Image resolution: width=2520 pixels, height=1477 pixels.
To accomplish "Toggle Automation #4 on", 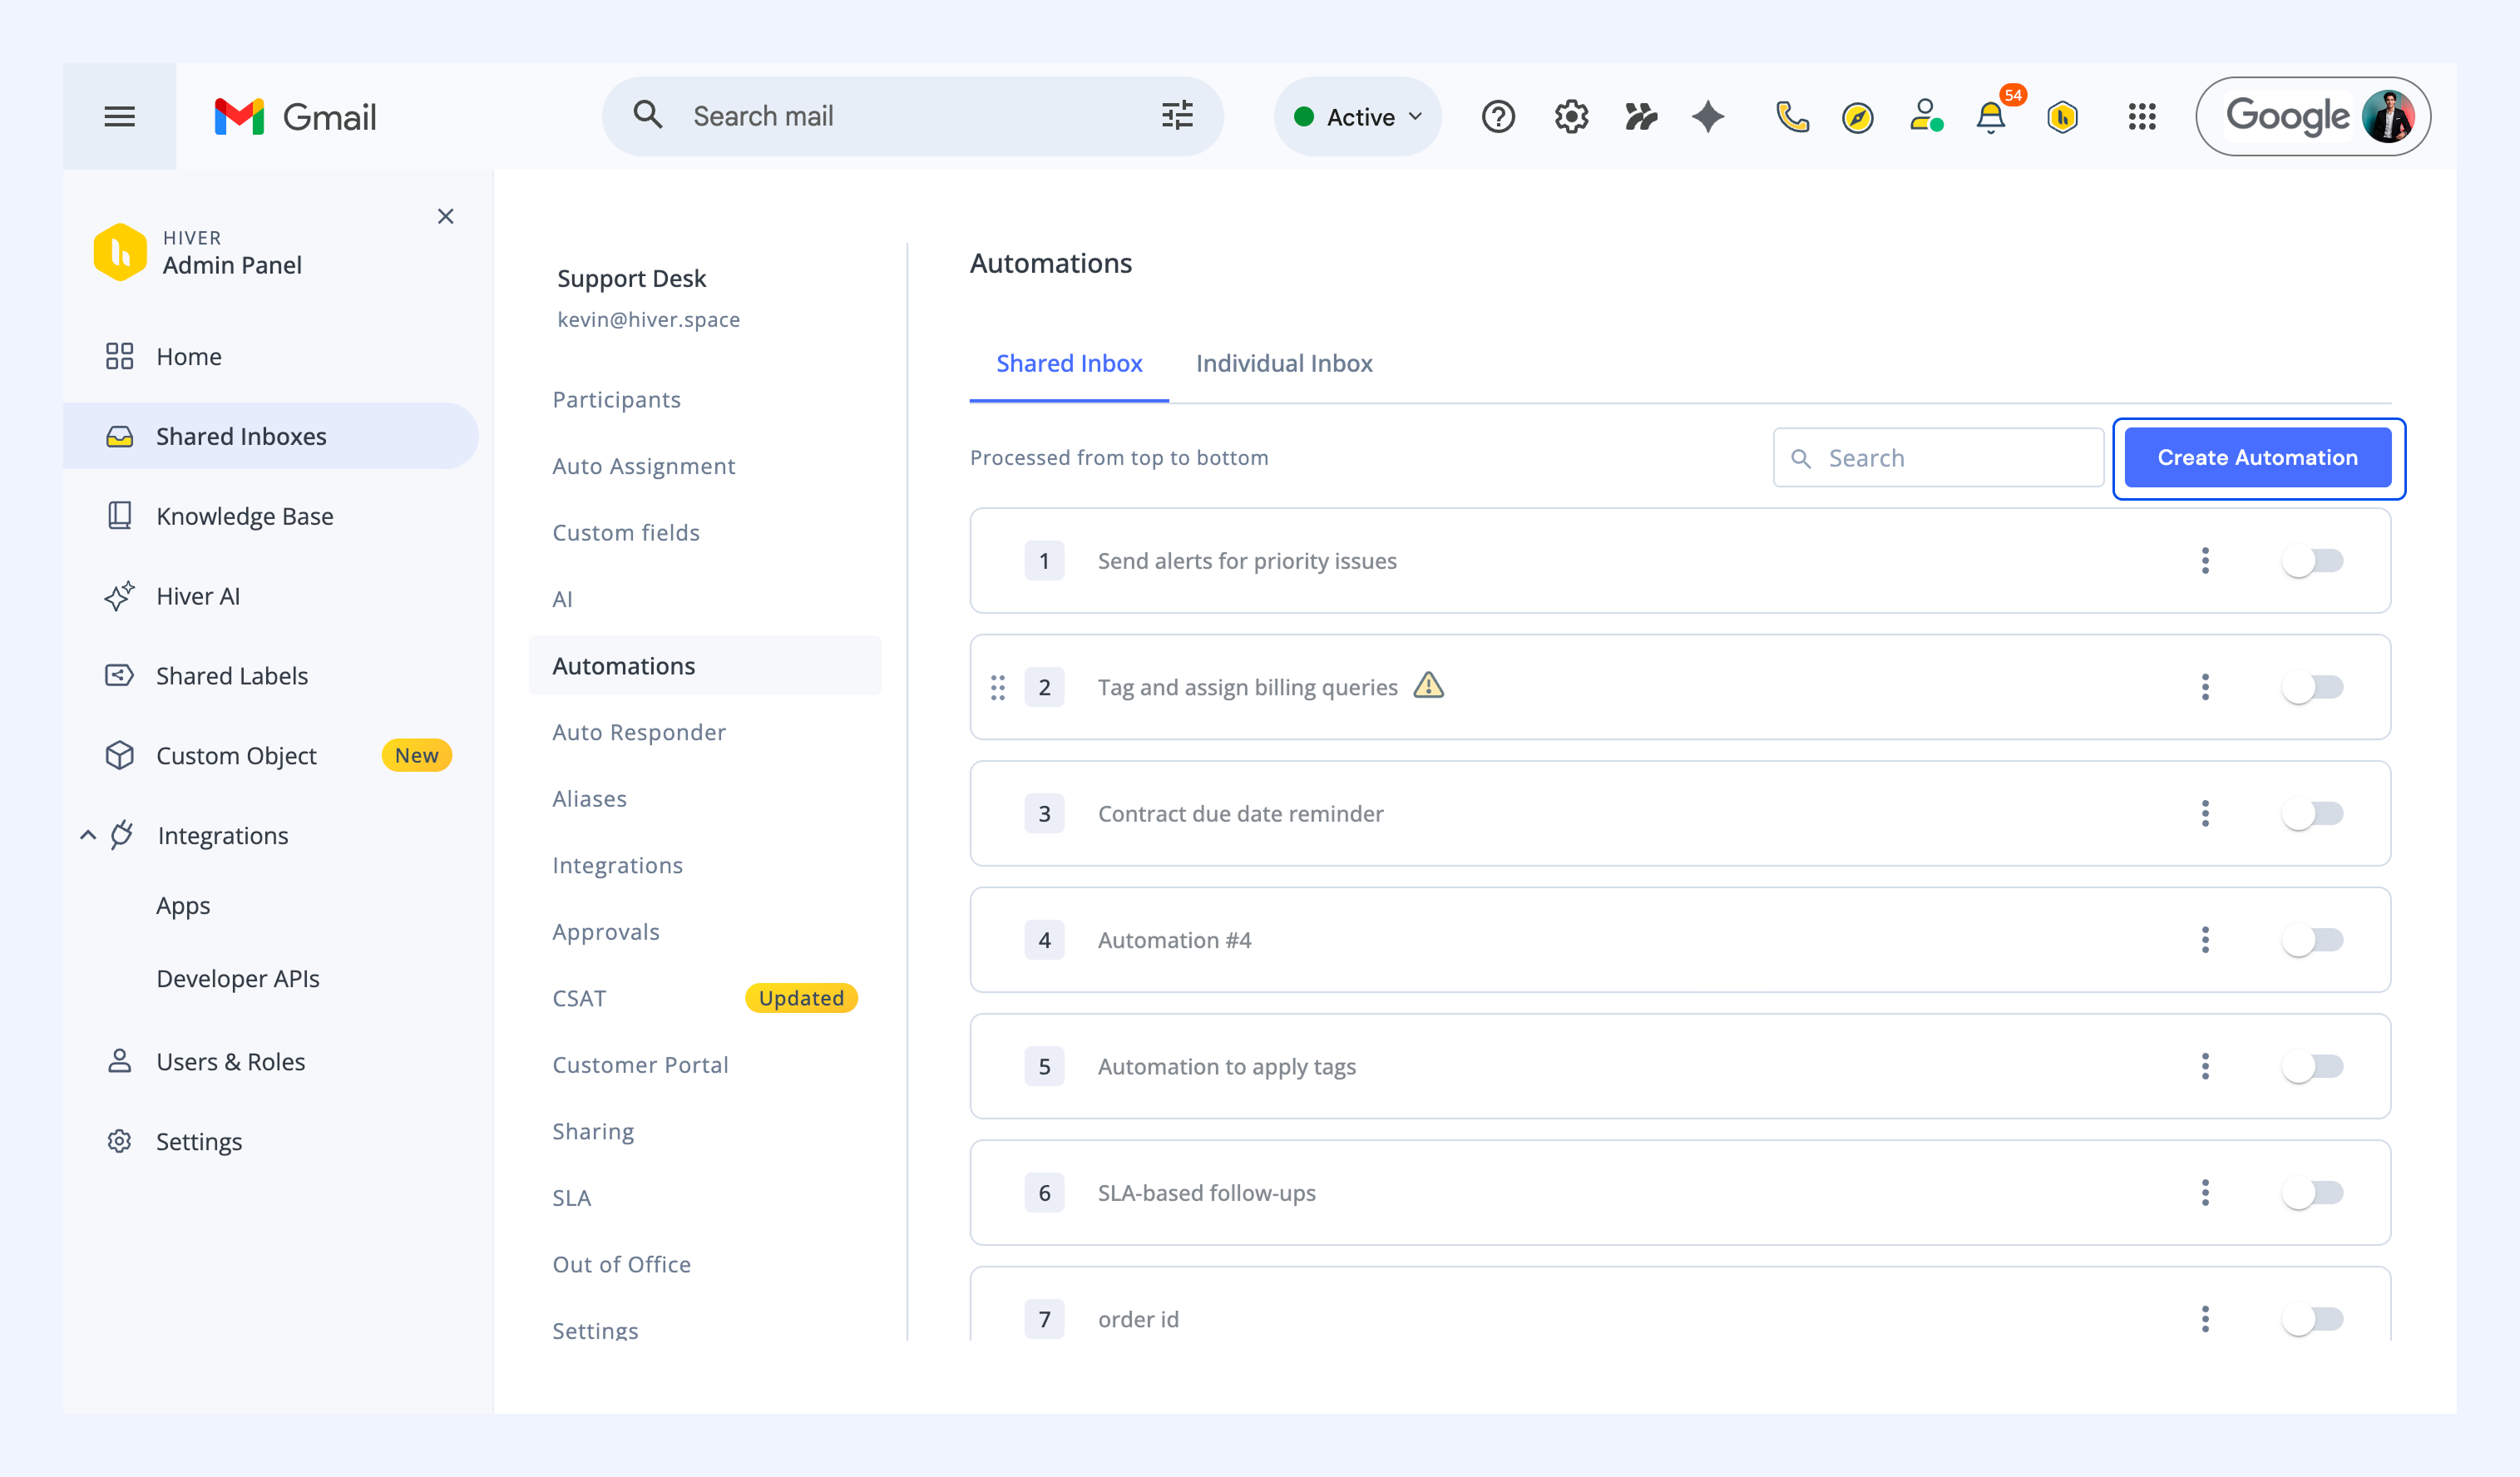I will [x=2312, y=940].
